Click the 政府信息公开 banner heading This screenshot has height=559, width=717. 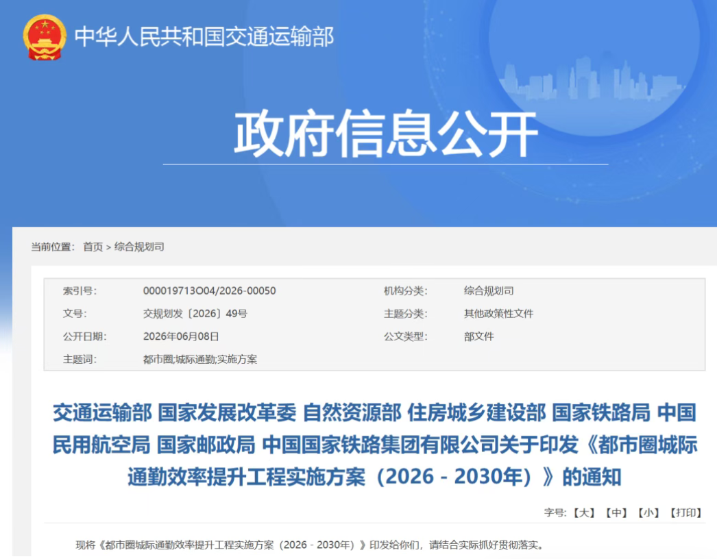coord(385,134)
